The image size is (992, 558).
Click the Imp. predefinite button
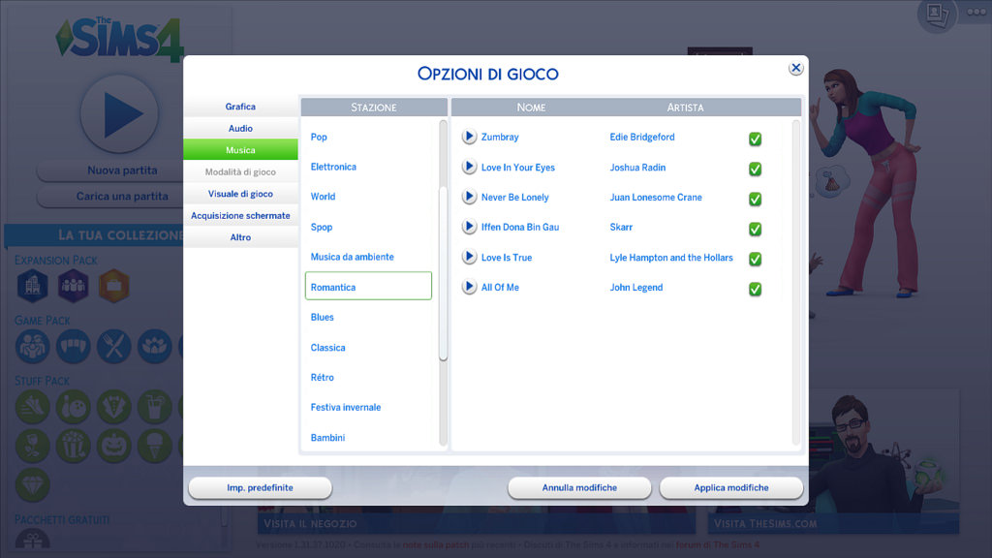point(259,488)
